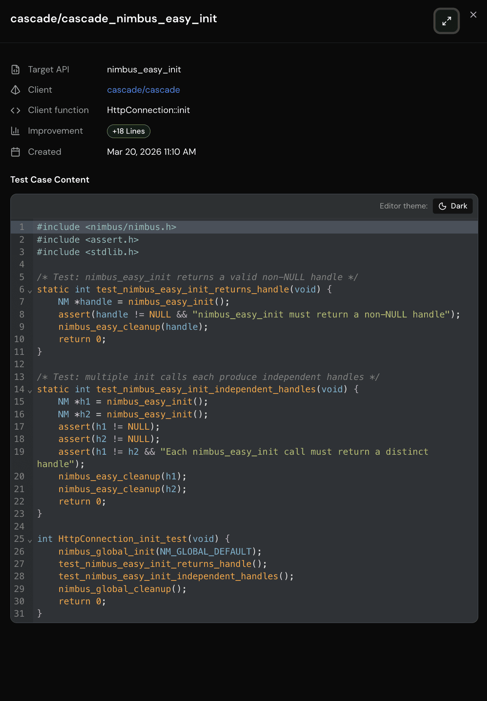Select the nimbus_easy_init Target API value

click(x=144, y=70)
